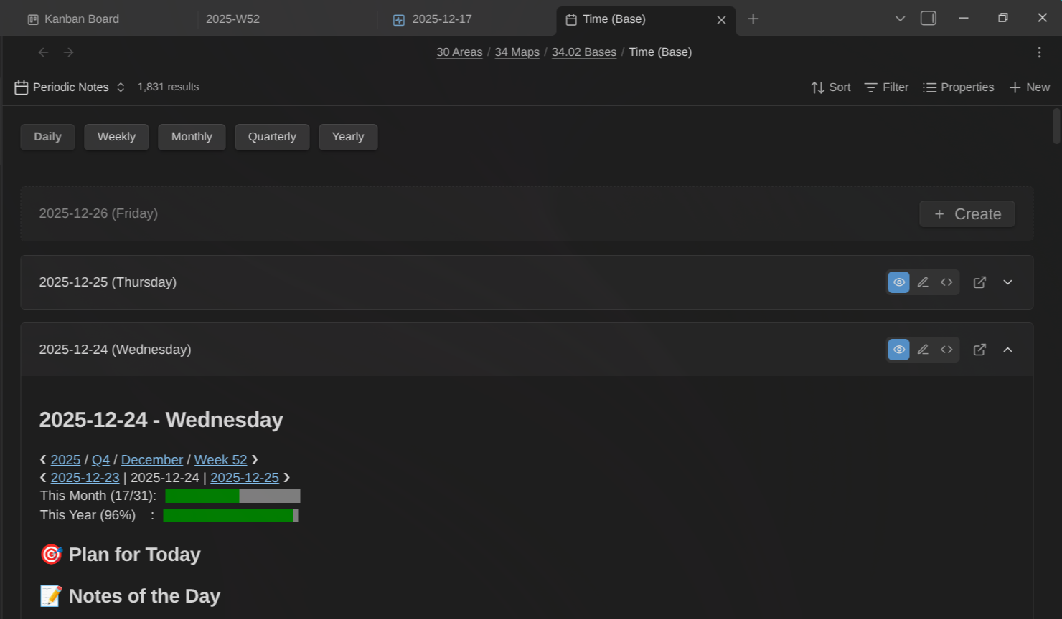This screenshot has height=619, width=1062.
Task: Switch 2025-12-24 note to source code mode
Action: 946,350
